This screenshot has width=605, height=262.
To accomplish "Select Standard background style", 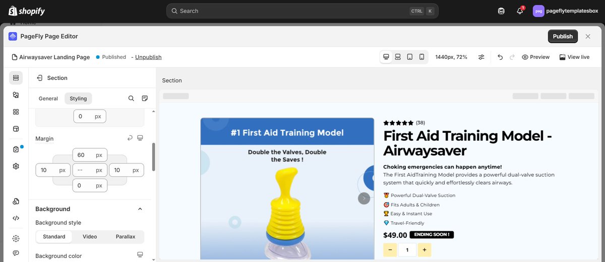I will tap(54, 237).
